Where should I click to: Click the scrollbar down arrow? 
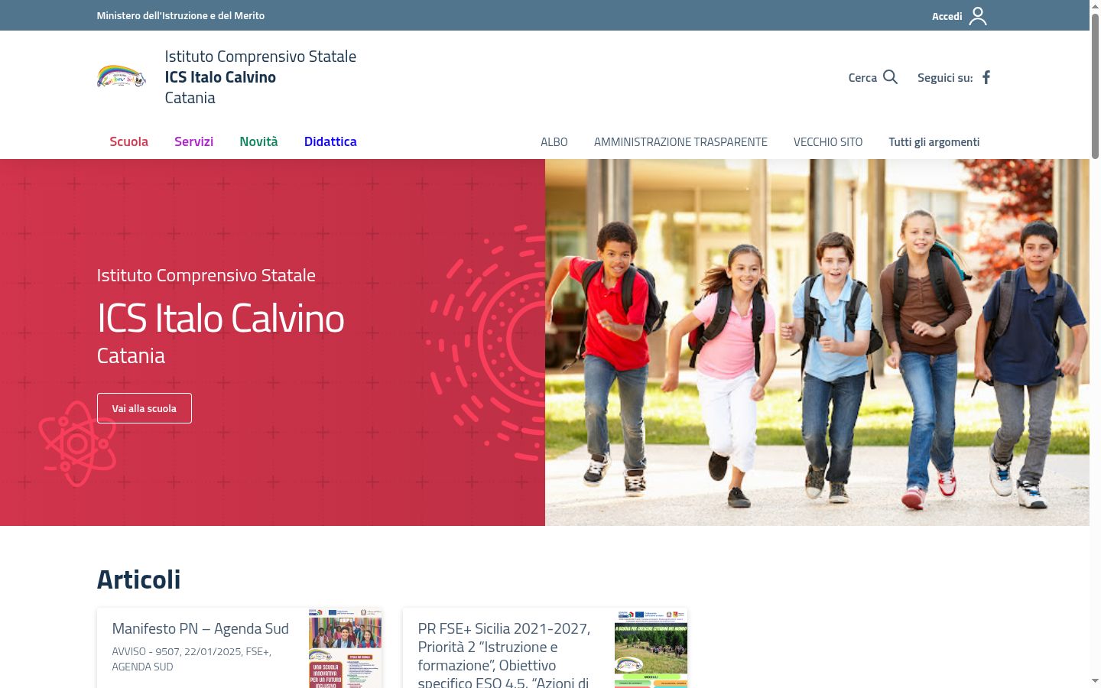pos(1095,680)
